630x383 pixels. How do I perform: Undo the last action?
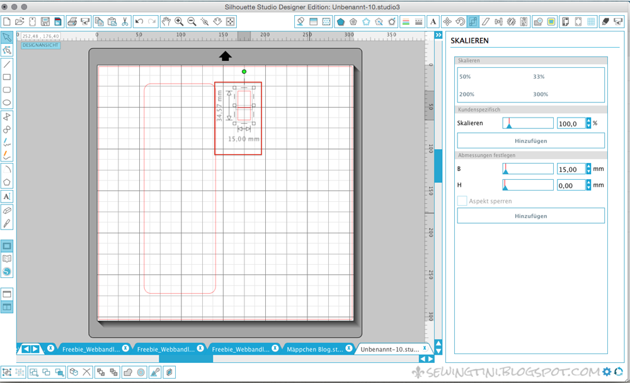139,21
